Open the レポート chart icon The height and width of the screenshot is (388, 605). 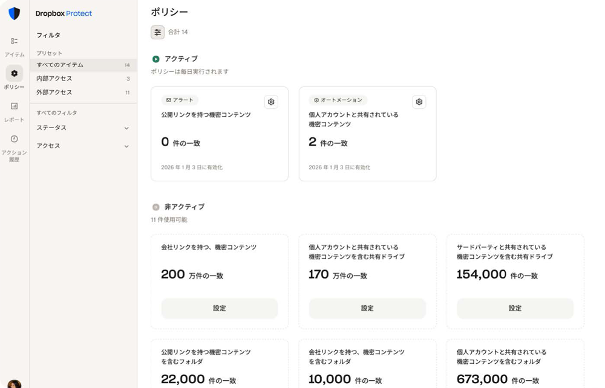point(15,106)
